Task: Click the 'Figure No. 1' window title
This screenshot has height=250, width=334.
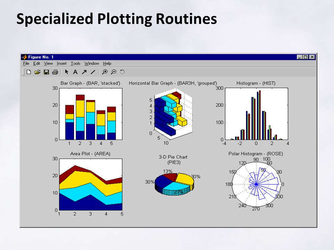Action: [x=41, y=57]
